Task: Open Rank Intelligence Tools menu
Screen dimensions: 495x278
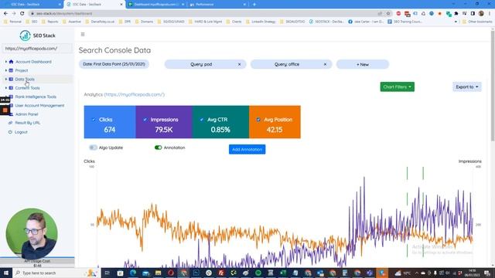Action: point(36,97)
